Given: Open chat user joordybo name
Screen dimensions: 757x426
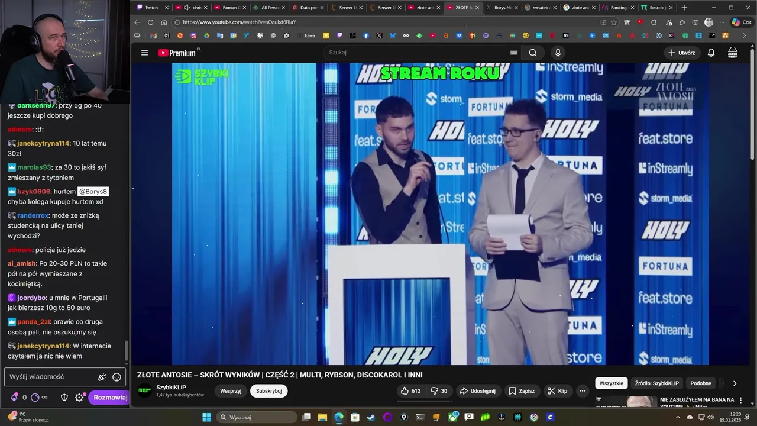Looking at the screenshot, I should (31, 298).
